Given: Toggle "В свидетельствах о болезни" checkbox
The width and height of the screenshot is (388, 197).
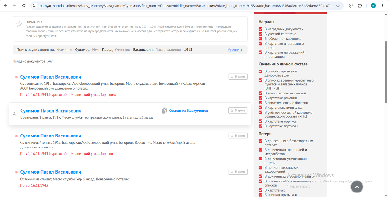Looking at the screenshot, I should pos(261,103).
